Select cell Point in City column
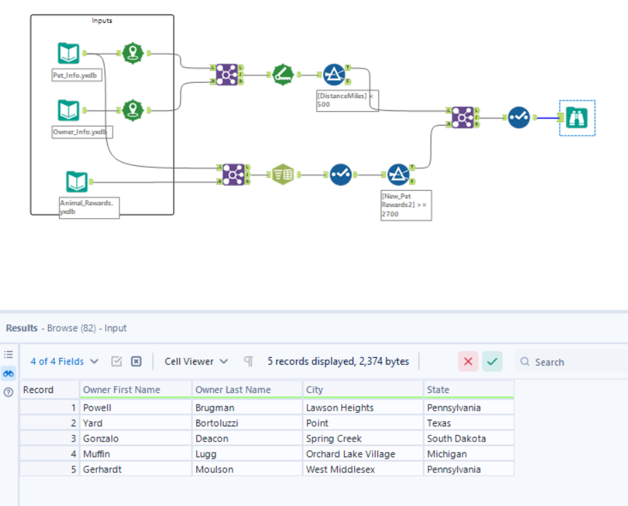Screen dimensions: 628x506 point(363,423)
